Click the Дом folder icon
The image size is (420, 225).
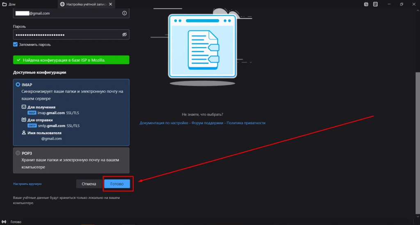coord(4,4)
